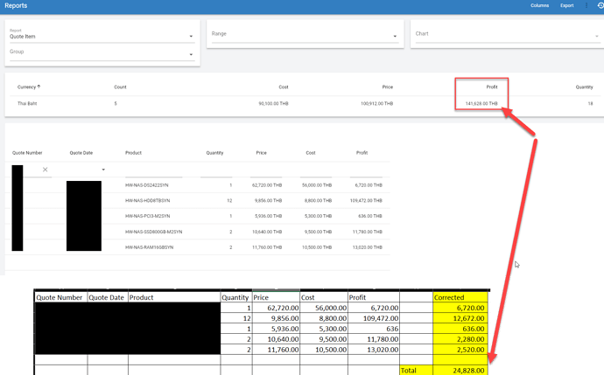Open the three-dot more options menu
The width and height of the screenshot is (604, 375).
click(586, 5)
